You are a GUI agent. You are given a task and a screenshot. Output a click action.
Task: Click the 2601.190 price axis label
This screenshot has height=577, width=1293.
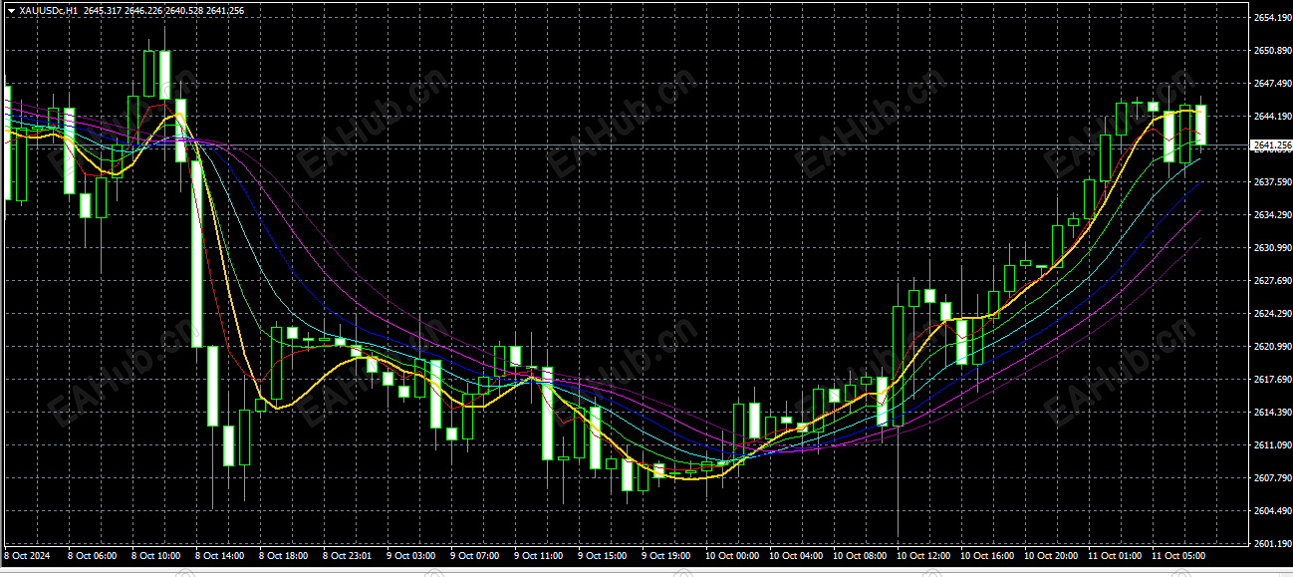click(x=1271, y=544)
